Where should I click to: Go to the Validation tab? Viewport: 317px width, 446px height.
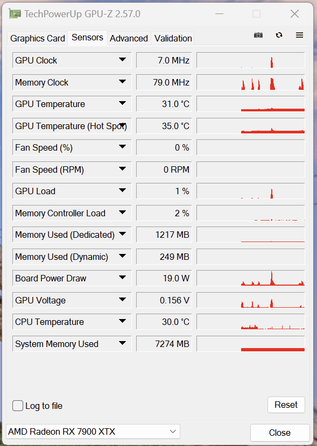[x=173, y=38]
